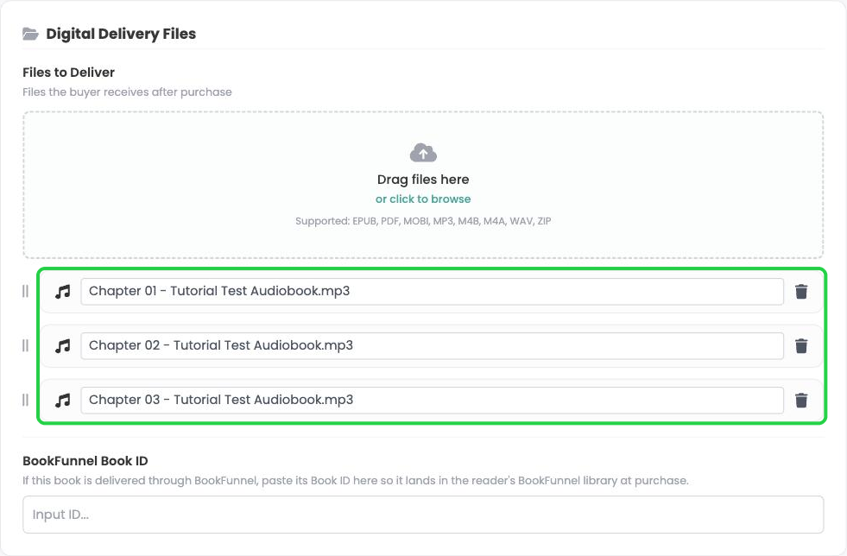Click the BookFunnel delivery description text

[356, 480]
